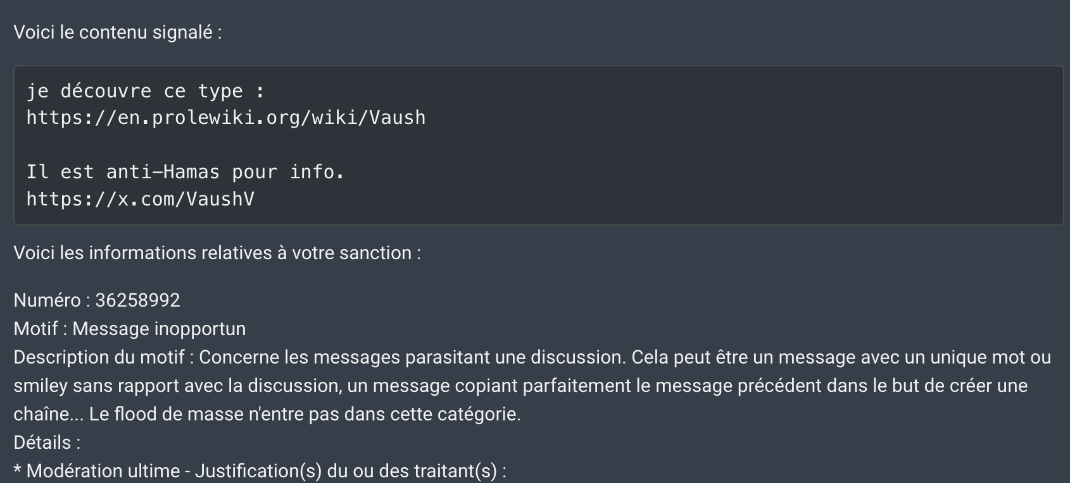Image resolution: width=1070 pixels, height=483 pixels.
Task: Click the sanction number 36258992
Action: click(137, 300)
